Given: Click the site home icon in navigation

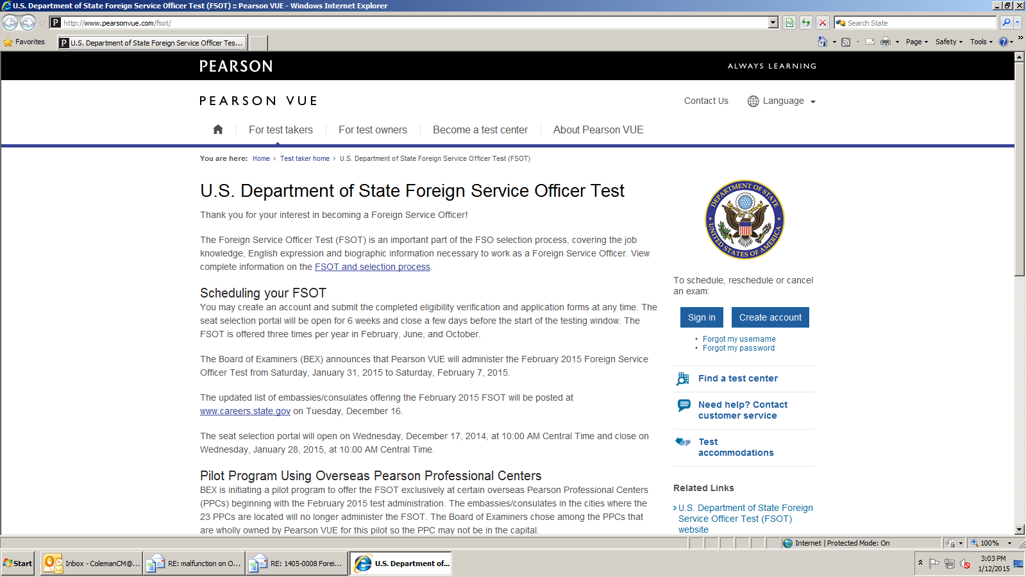Looking at the screenshot, I should click(218, 130).
